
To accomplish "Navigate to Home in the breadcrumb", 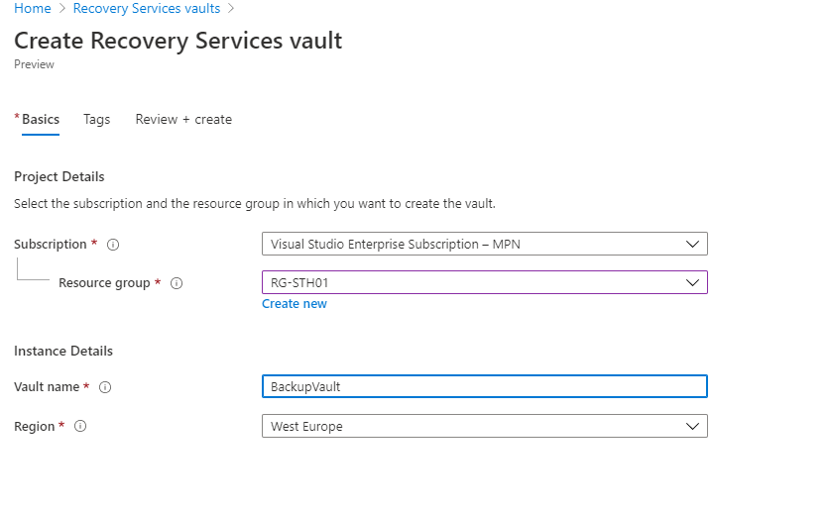I will pos(33,8).
